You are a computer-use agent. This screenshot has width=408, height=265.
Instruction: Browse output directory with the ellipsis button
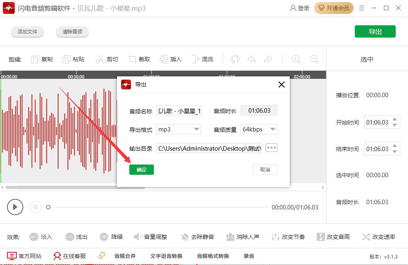pos(271,148)
